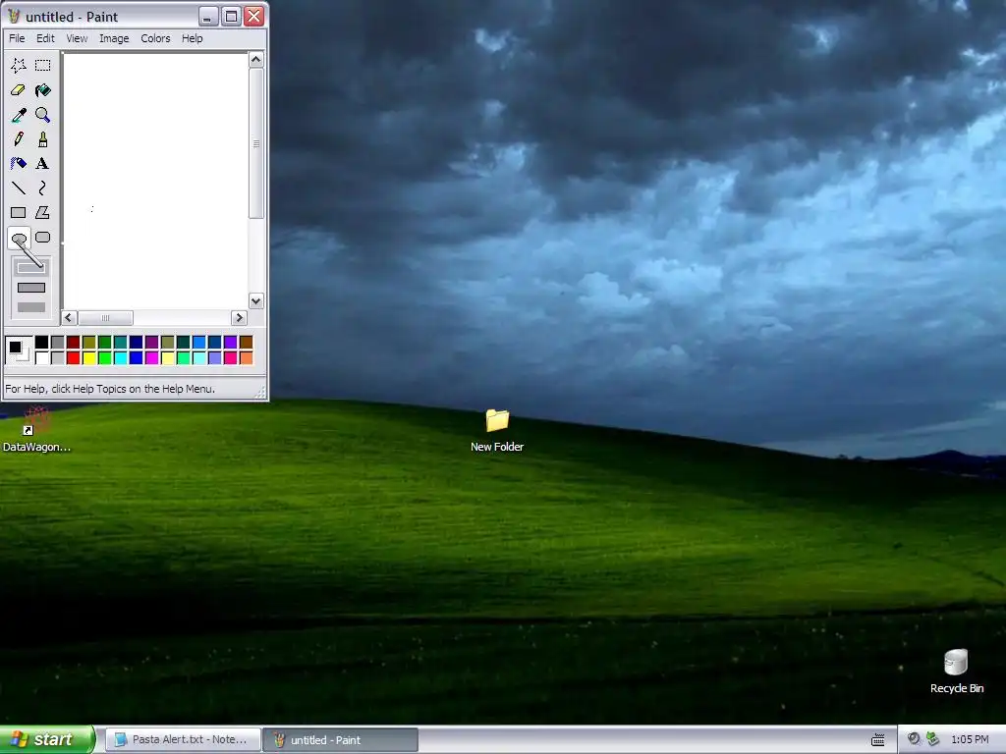Viewport: 1006px width, 754px height.
Task: Click the canvas scroll down arrow
Action: [x=256, y=300]
